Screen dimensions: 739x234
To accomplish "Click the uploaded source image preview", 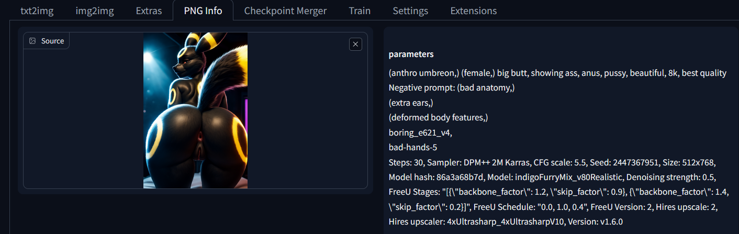I will 195,110.
